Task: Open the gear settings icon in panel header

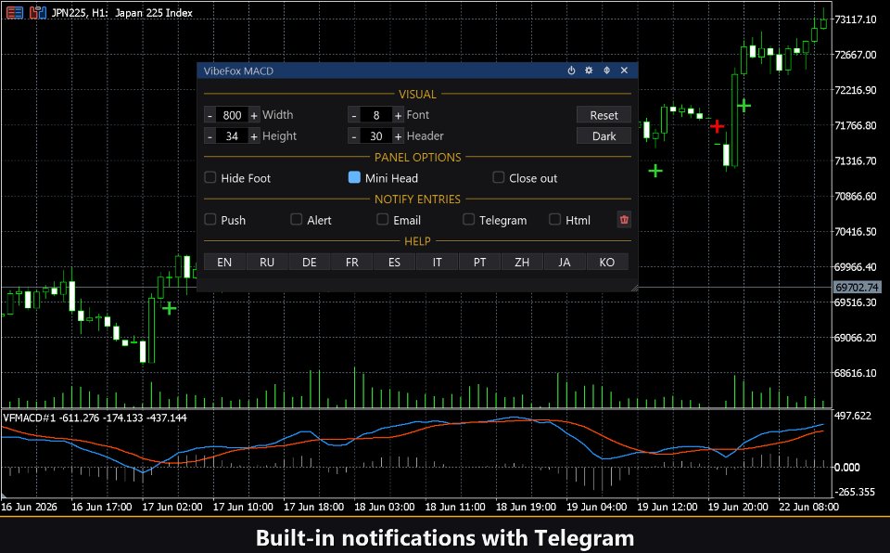Action: pos(589,71)
